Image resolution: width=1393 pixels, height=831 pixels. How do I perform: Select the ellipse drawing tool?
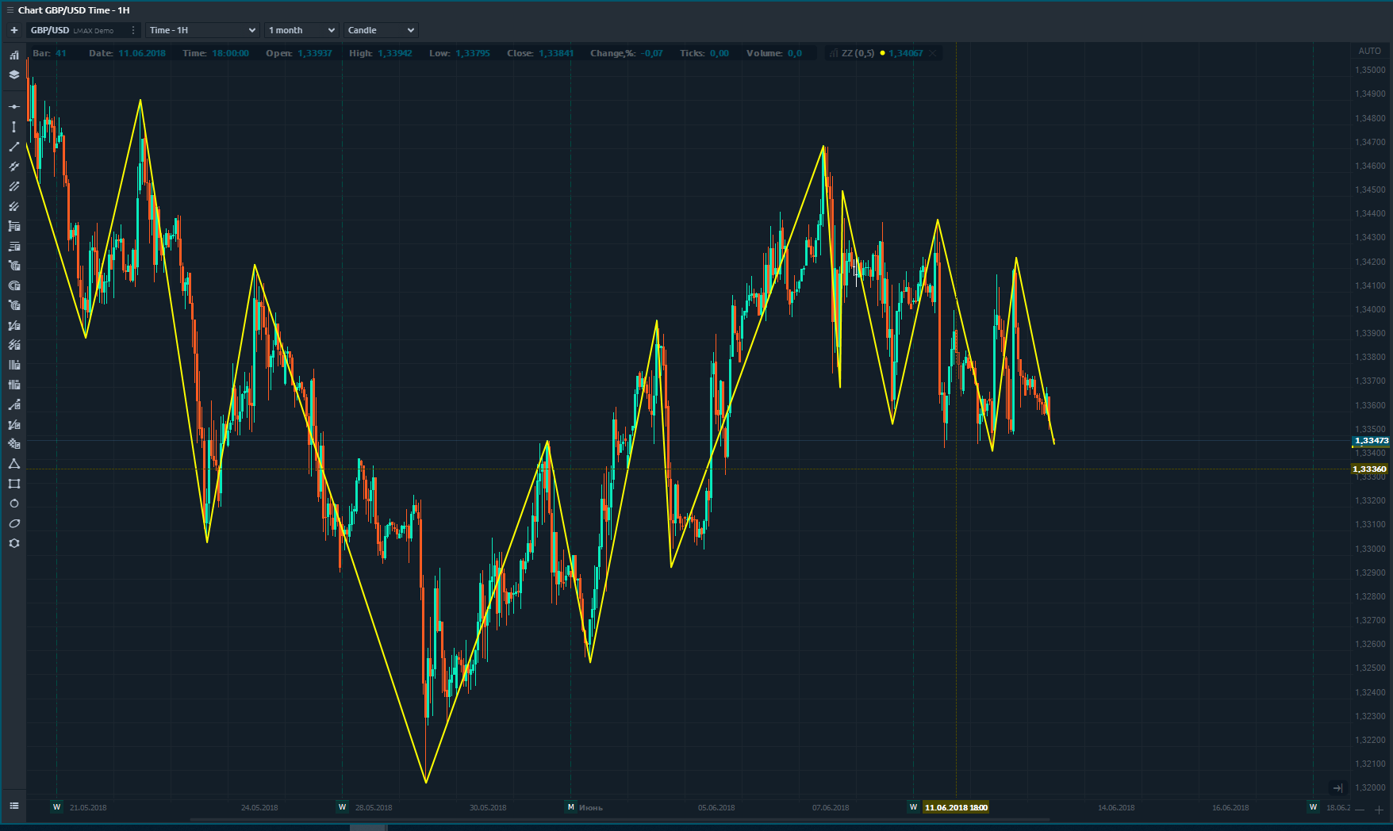click(13, 523)
